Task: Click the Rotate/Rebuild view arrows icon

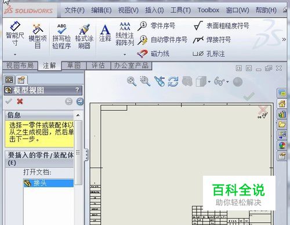Action: [x=173, y=81]
